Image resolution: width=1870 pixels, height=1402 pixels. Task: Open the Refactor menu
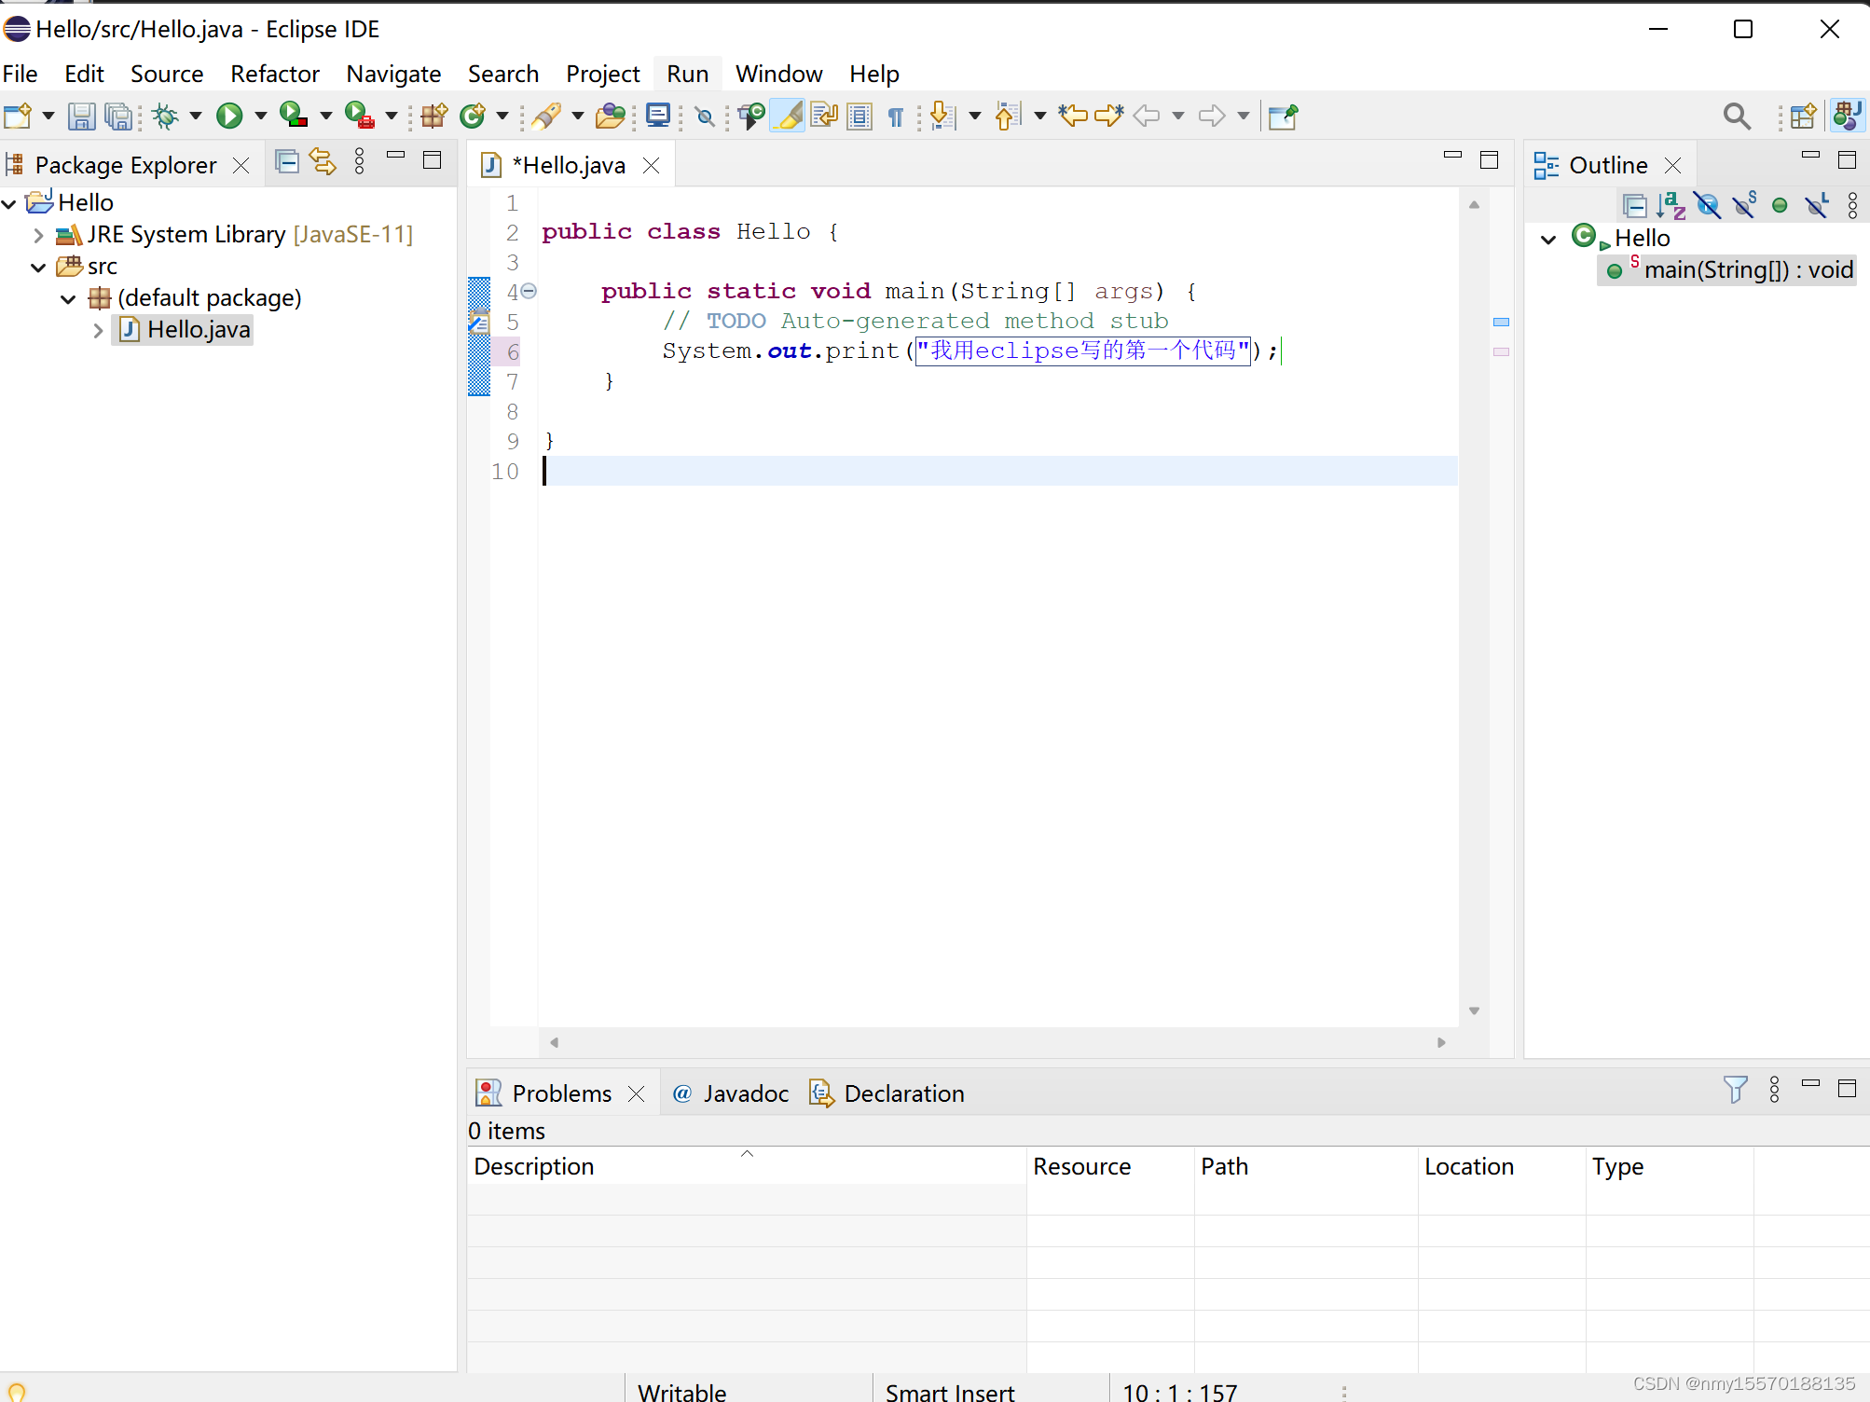pos(274,74)
